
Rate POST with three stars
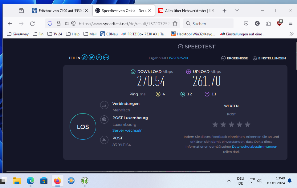pos(231,124)
